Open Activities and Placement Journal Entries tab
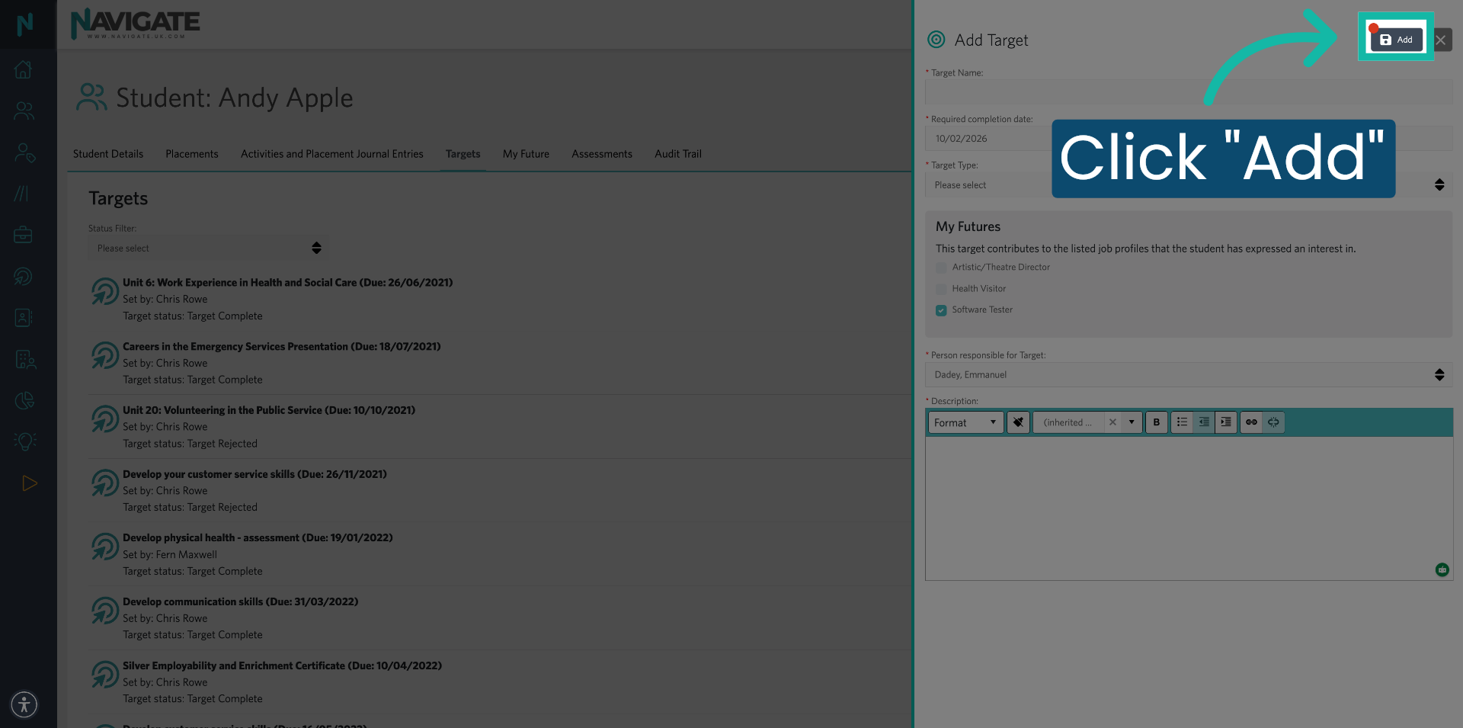The image size is (1463, 728). [x=332, y=154]
